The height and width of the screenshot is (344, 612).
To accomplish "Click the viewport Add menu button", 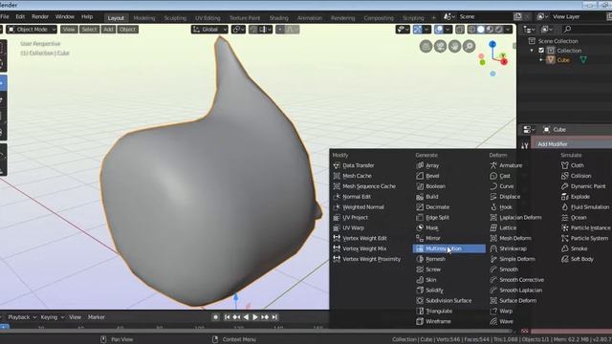I will [108, 30].
